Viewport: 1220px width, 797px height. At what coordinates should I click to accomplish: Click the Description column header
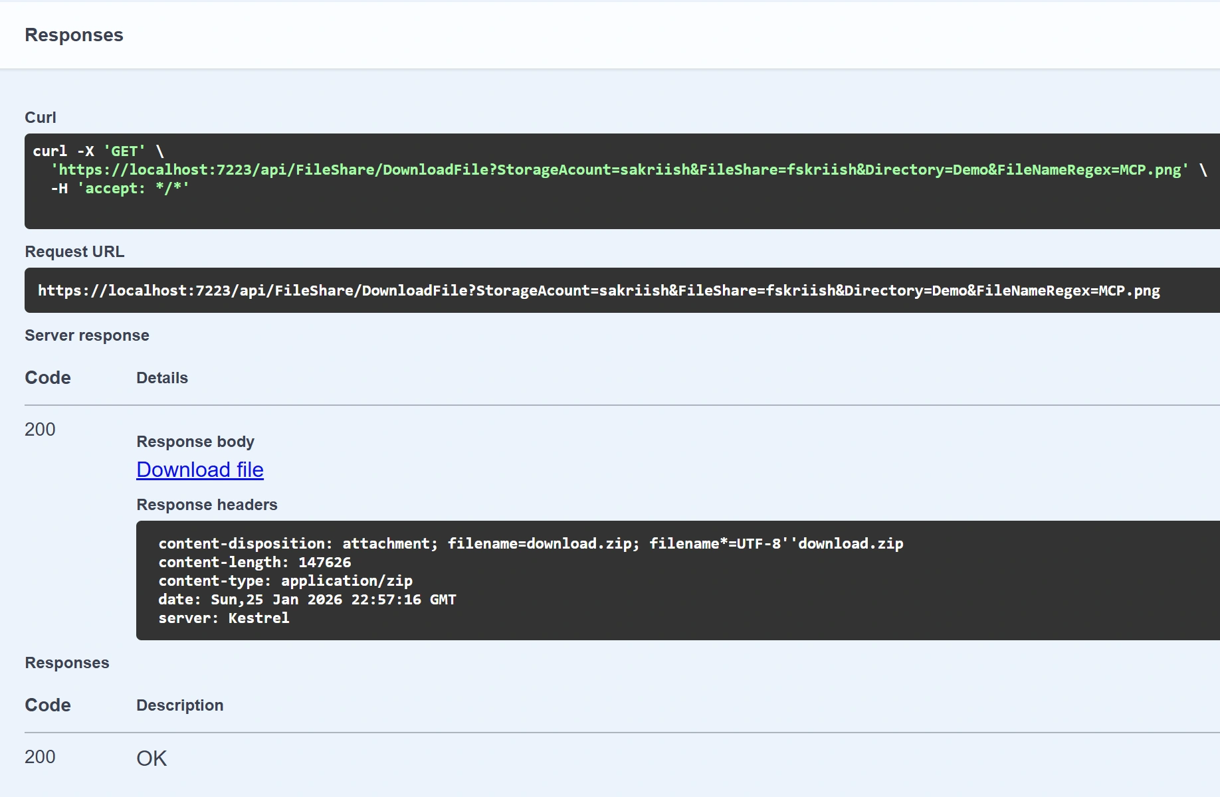[x=180, y=705]
